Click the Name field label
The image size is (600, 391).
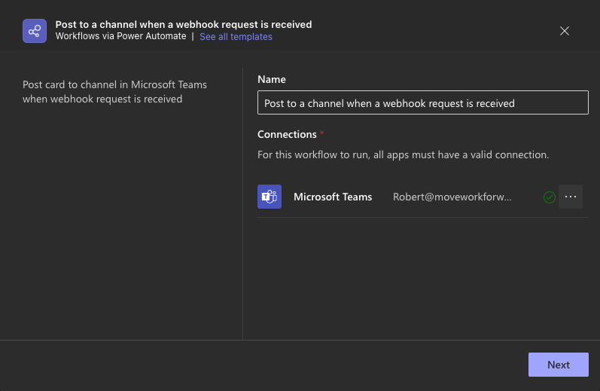coord(272,79)
